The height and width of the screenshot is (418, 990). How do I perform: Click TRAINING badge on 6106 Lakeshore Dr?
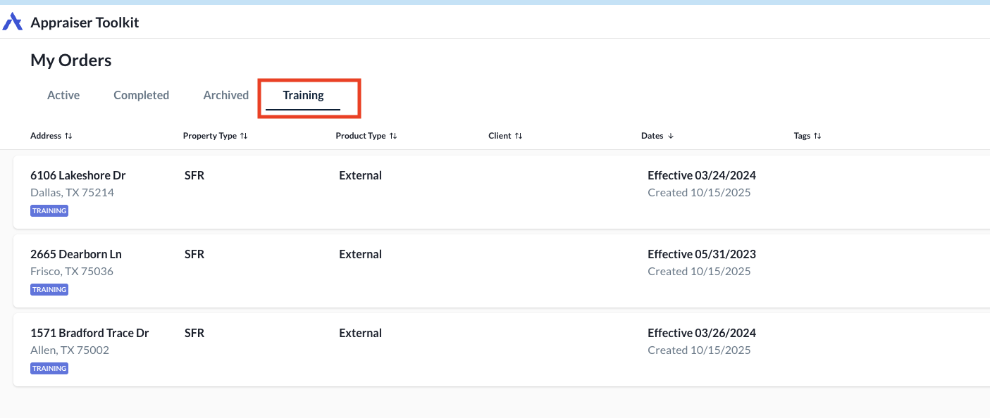point(49,210)
